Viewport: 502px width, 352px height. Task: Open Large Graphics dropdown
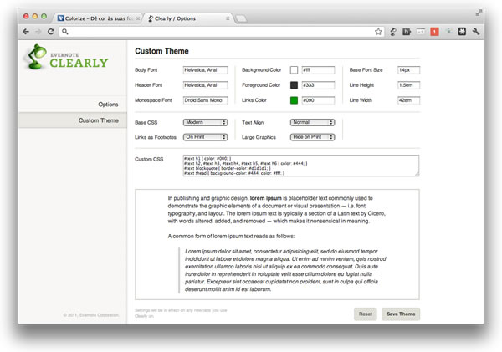coord(312,137)
